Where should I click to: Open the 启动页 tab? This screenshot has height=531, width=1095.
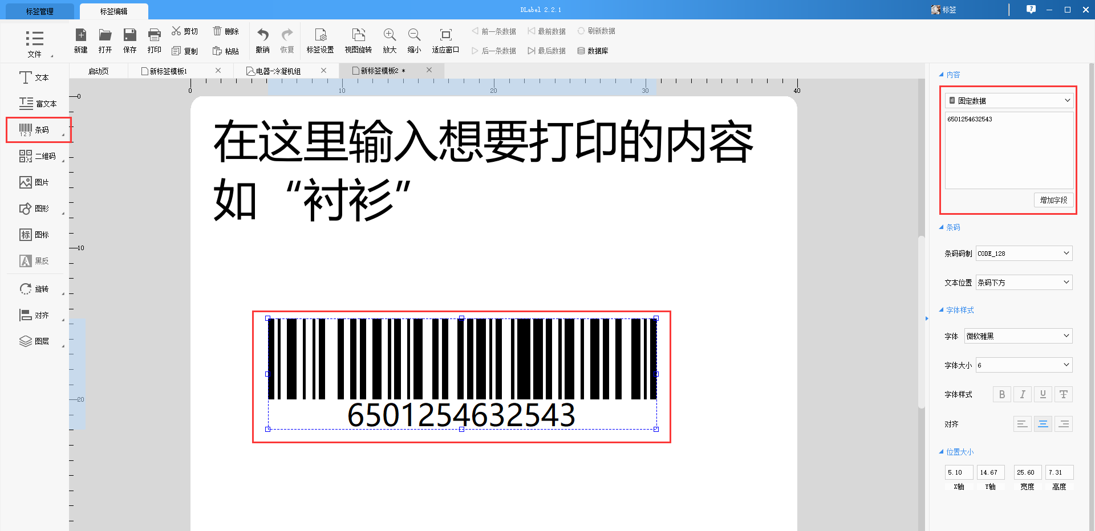pyautogui.click(x=98, y=71)
